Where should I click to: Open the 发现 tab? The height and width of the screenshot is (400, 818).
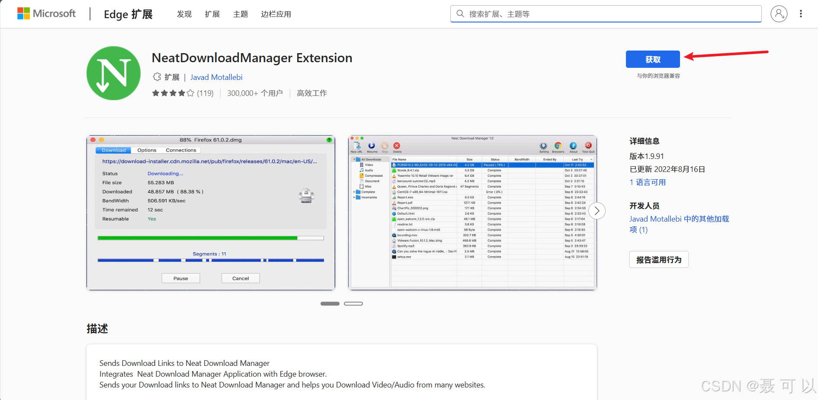pyautogui.click(x=184, y=14)
